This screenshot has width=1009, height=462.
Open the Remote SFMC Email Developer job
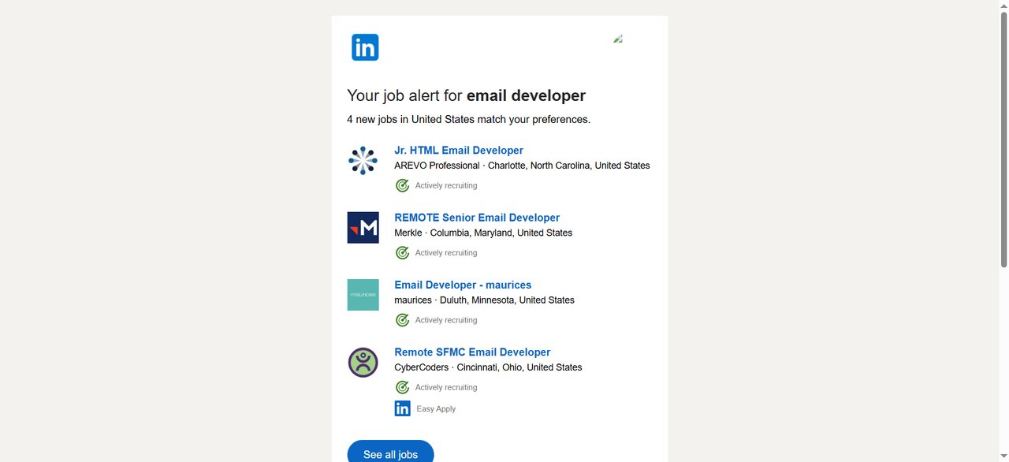pyautogui.click(x=472, y=352)
